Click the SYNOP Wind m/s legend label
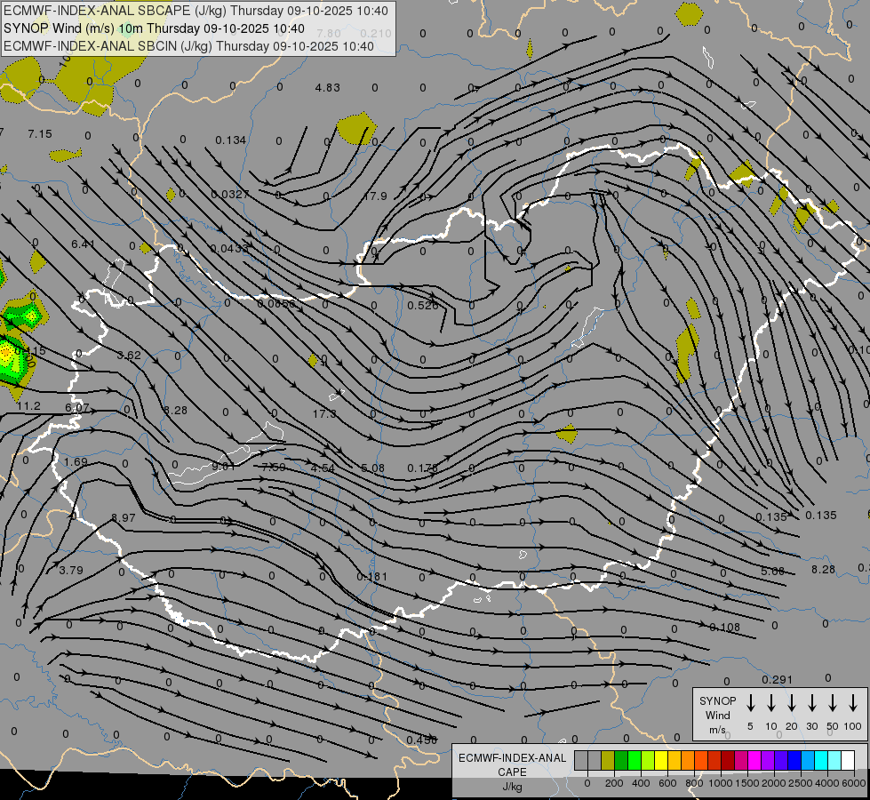Screen dimensions: 870x800 pyautogui.click(x=717, y=716)
